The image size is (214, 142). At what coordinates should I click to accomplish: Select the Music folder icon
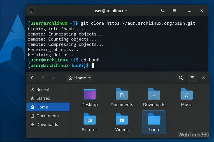pos(187,94)
